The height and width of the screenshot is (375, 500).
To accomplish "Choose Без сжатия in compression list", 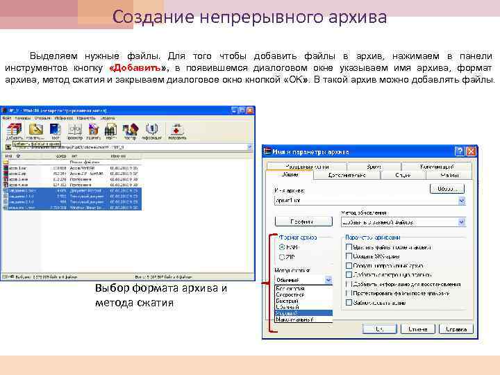I will click(x=303, y=289).
